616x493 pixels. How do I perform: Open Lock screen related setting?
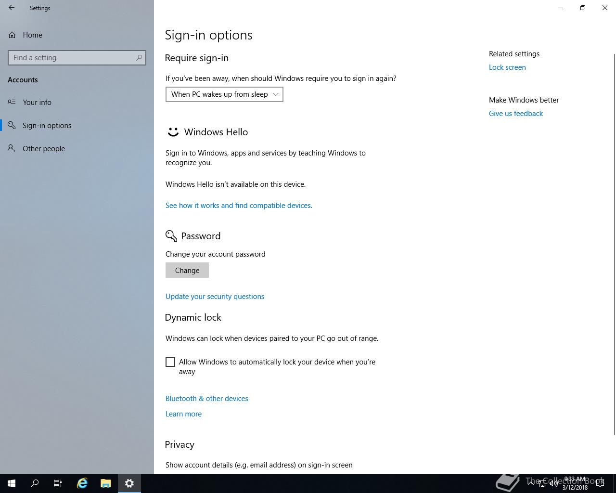click(507, 67)
